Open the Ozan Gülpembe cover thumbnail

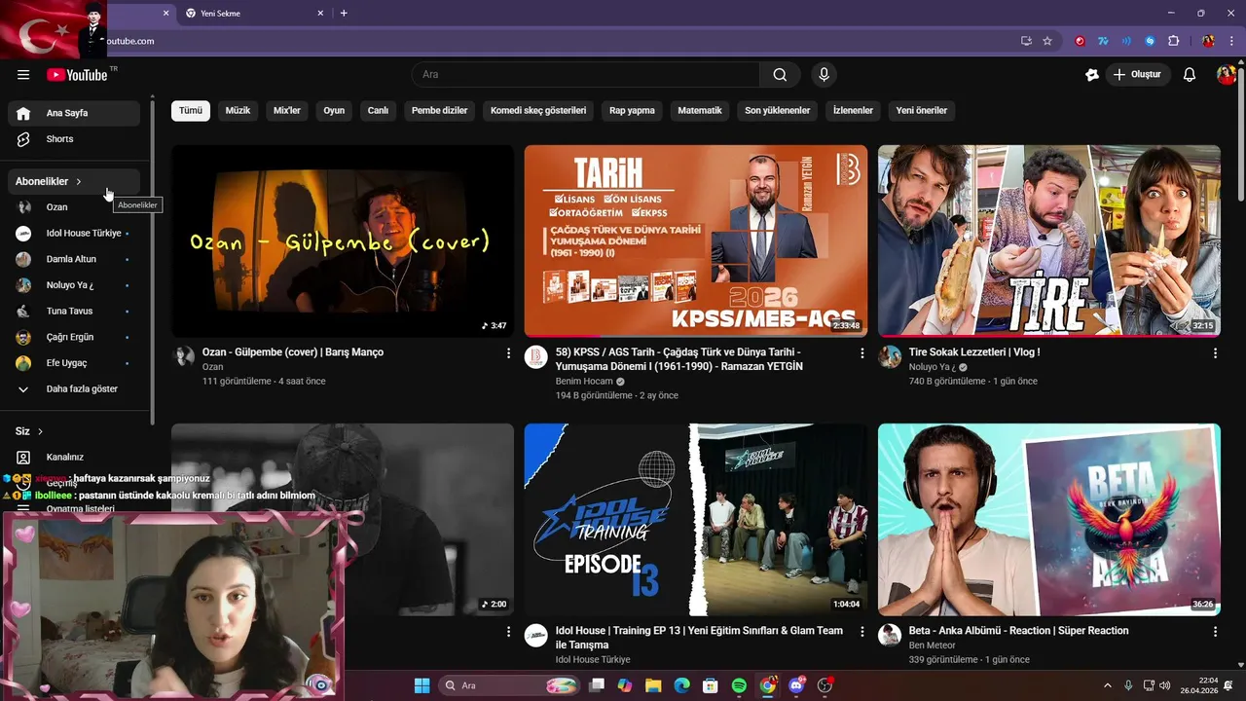click(343, 240)
